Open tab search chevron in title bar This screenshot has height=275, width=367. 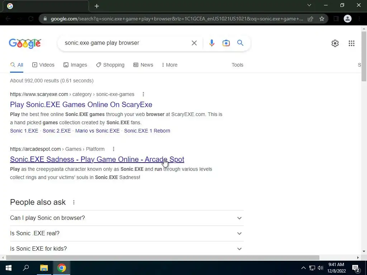point(309,5)
